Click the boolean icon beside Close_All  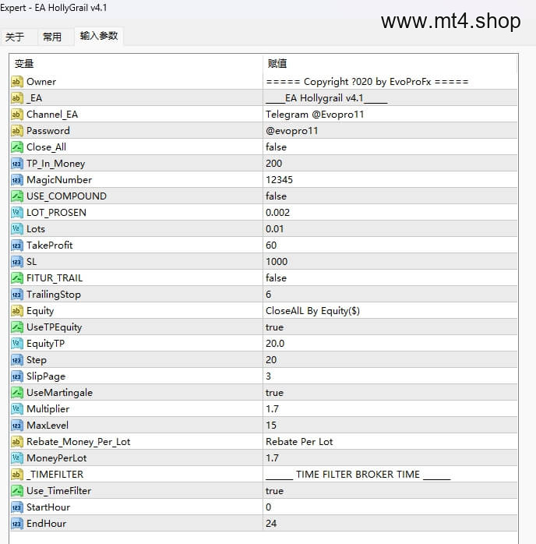[x=17, y=147]
